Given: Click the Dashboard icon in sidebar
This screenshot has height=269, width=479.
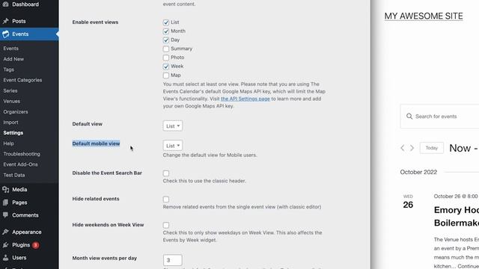Looking at the screenshot, I should tap(5, 4).
